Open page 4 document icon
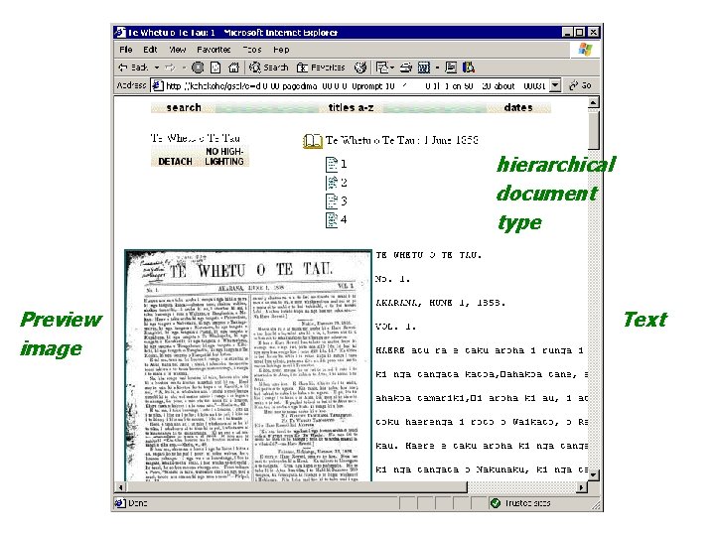This screenshot has width=715, height=536. click(x=332, y=220)
